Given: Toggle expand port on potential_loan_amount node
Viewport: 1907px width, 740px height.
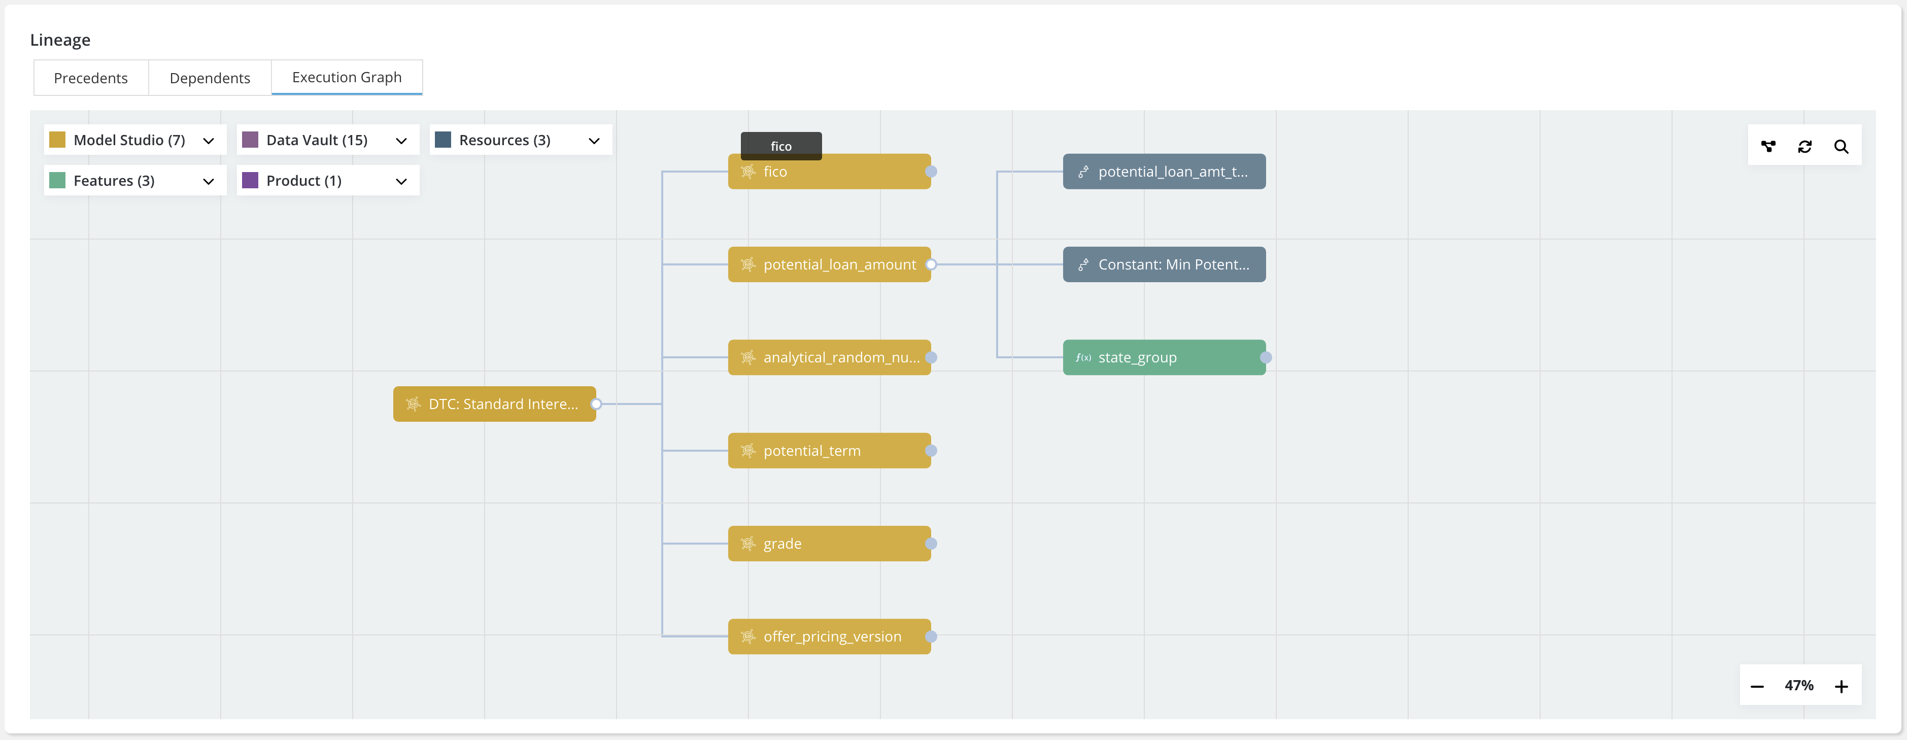Looking at the screenshot, I should 931,264.
